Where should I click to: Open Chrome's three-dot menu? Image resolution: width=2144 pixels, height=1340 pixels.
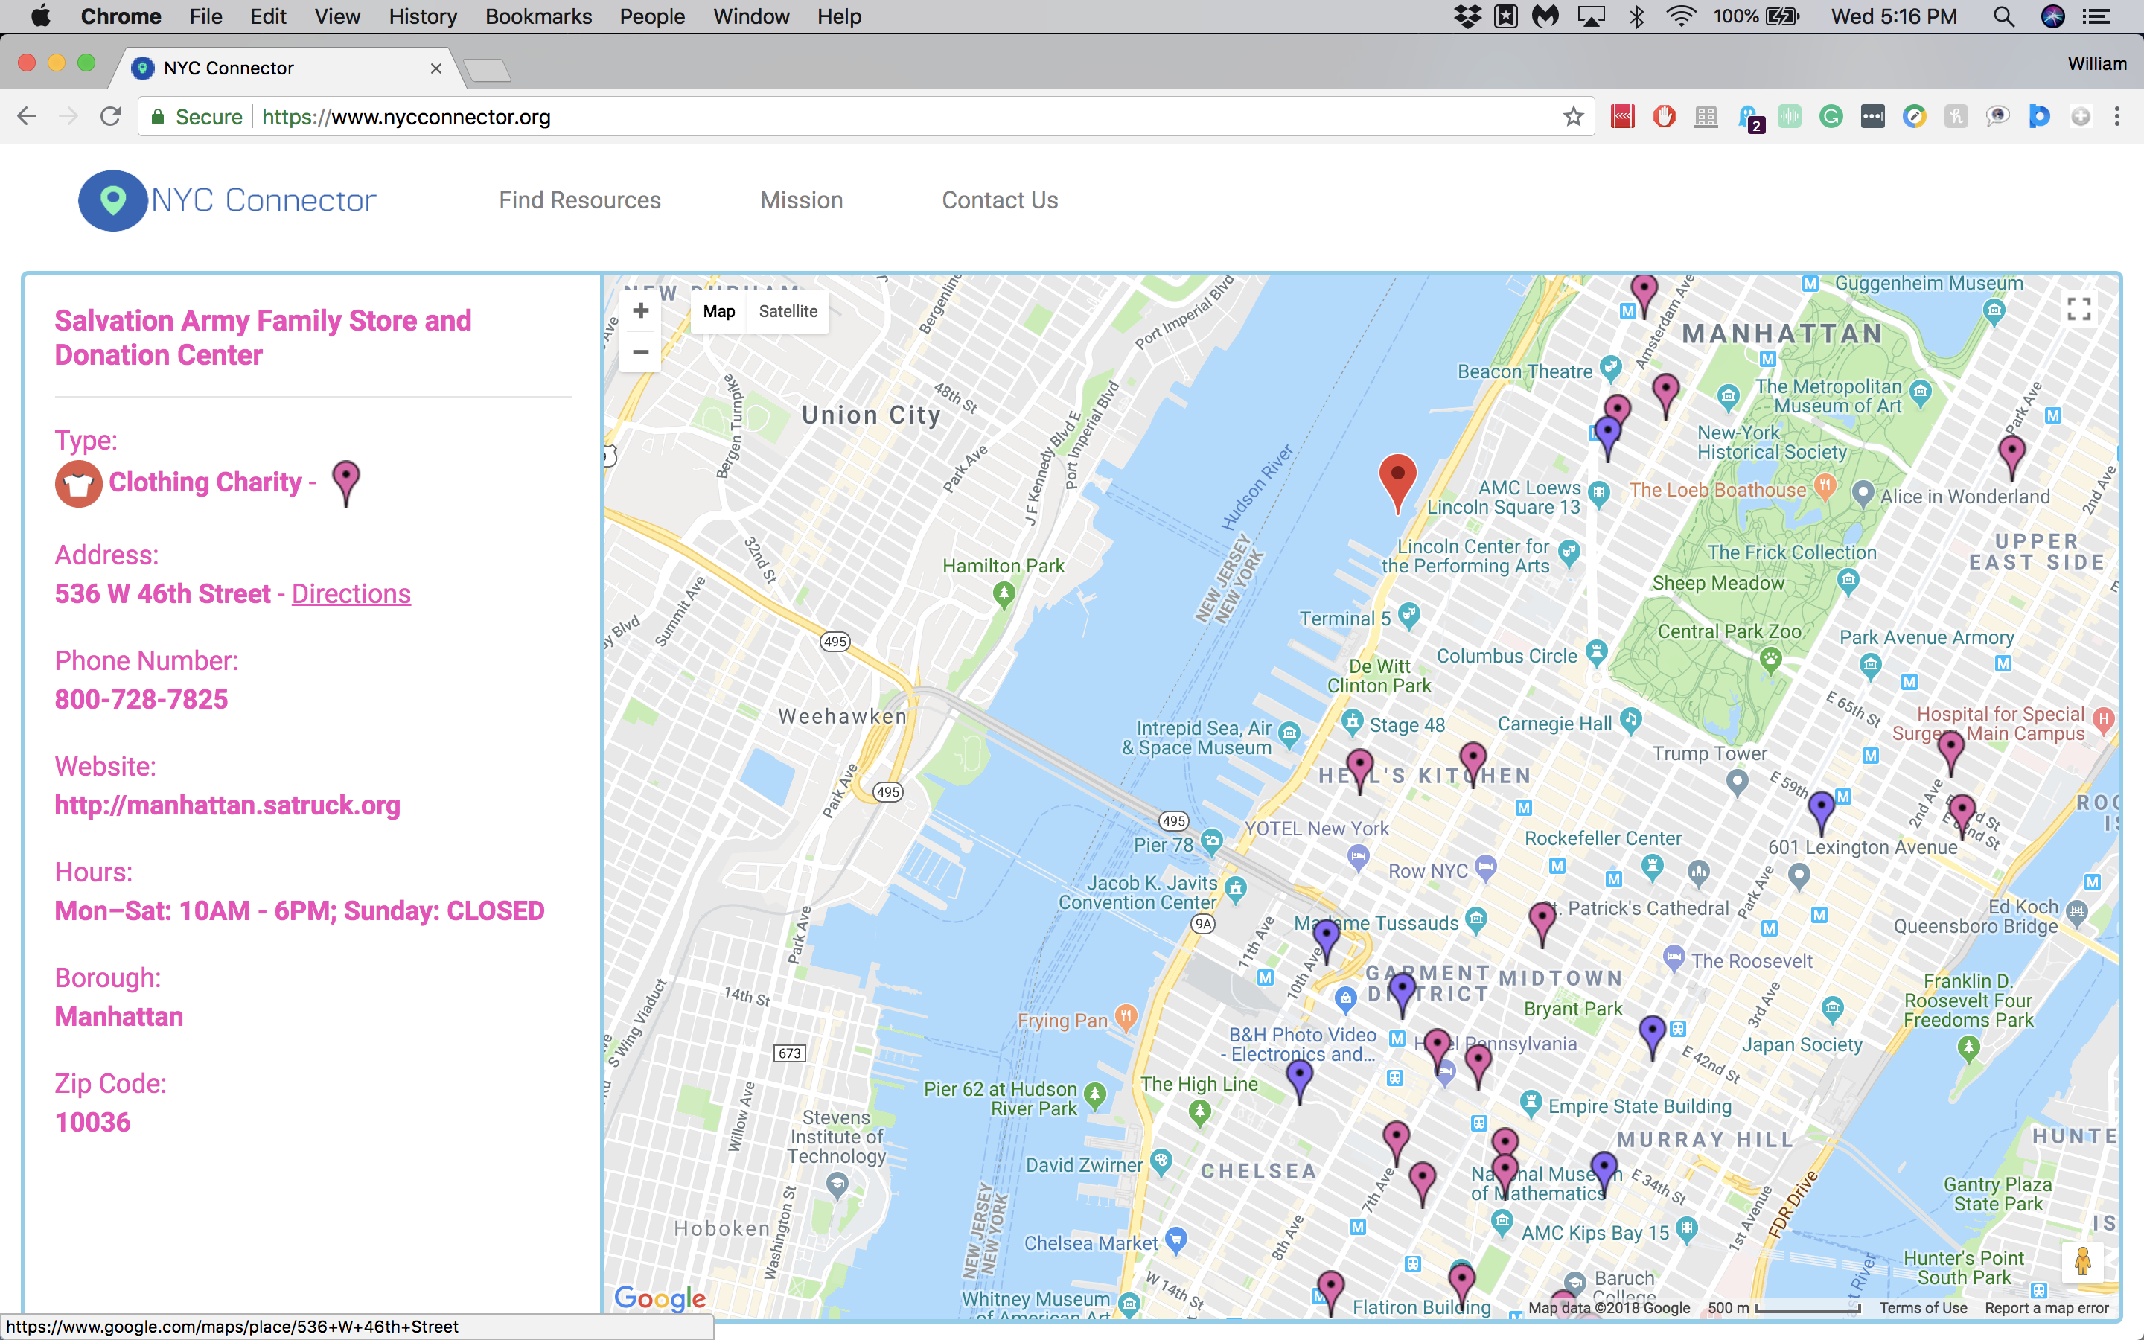coord(2117,117)
